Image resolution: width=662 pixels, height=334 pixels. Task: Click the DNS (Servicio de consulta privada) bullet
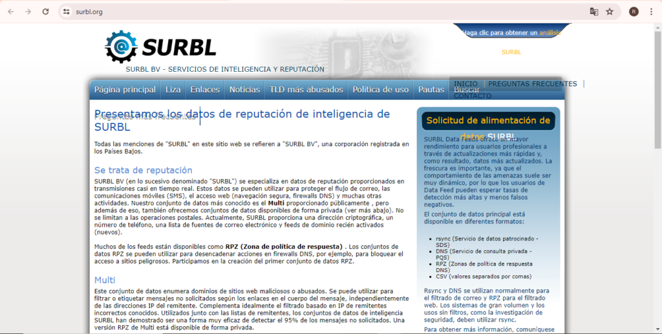point(484,255)
